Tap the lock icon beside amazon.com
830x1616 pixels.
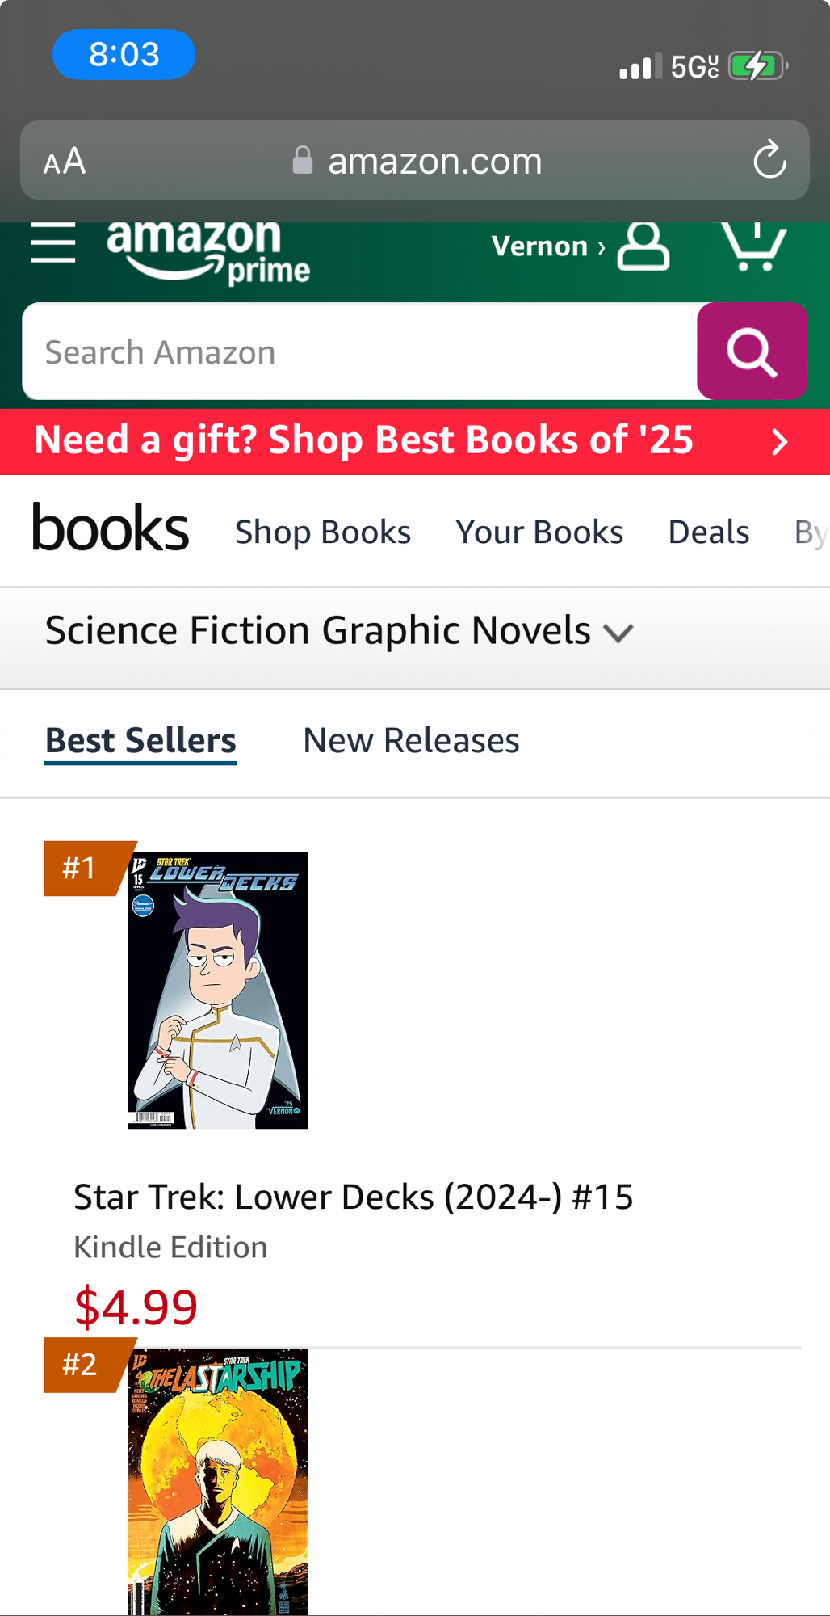click(x=303, y=160)
